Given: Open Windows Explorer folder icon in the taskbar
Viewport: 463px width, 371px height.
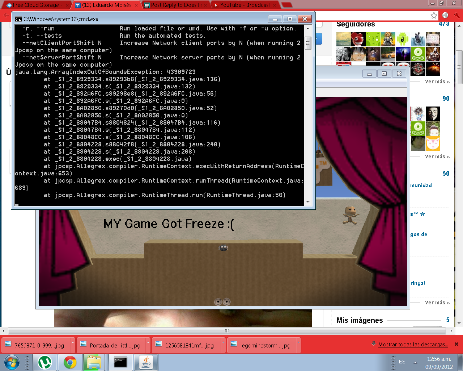Looking at the screenshot, I should (94, 362).
